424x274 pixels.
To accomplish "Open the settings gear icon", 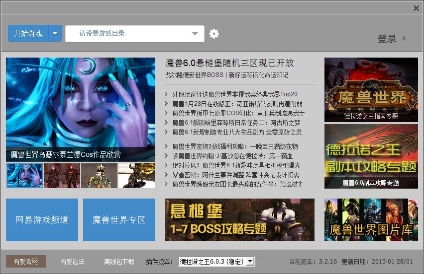I will click(214, 34).
